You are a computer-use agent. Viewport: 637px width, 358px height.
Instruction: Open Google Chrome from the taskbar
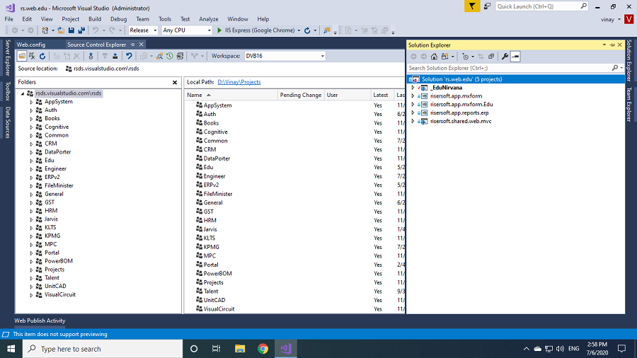coord(263,349)
